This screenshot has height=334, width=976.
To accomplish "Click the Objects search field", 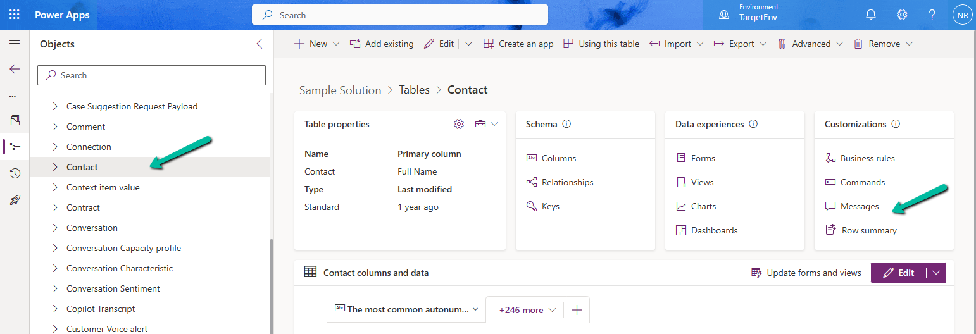I will (151, 75).
